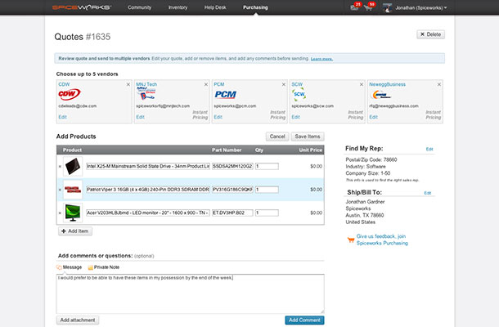The height and width of the screenshot is (327, 499).
Task: Remove the Acer V203HL monitor row
Action: point(60,213)
